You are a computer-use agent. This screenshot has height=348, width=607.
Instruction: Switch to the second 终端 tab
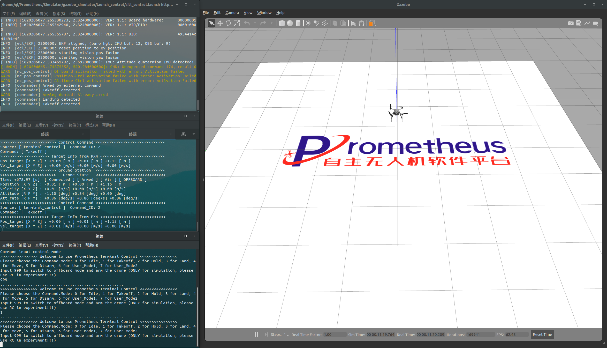coord(133,134)
